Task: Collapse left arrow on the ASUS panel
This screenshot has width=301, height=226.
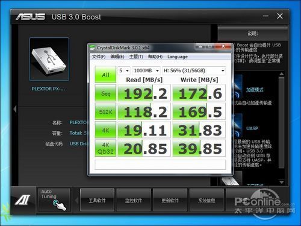Action: 15,109
